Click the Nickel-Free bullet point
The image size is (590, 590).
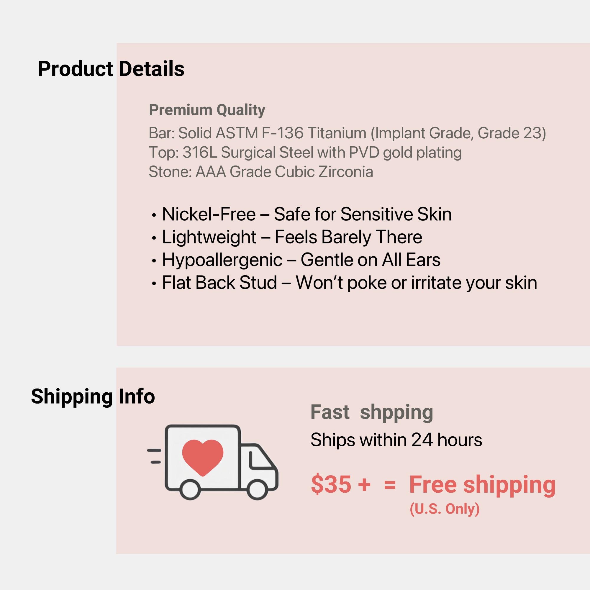[x=302, y=214]
